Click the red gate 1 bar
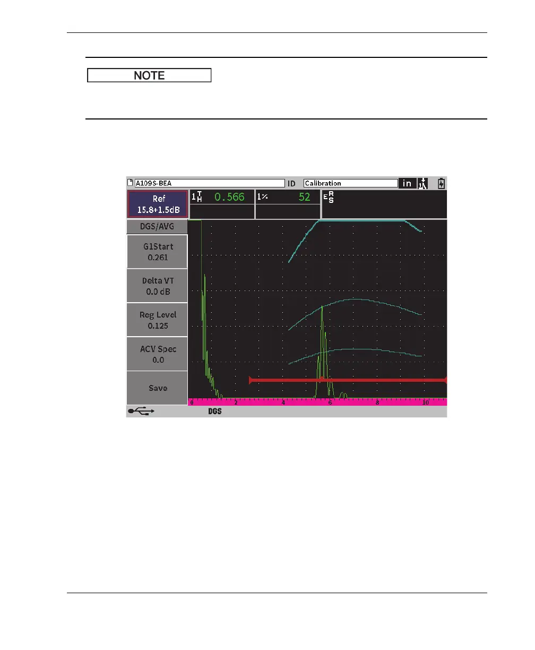 348,380
